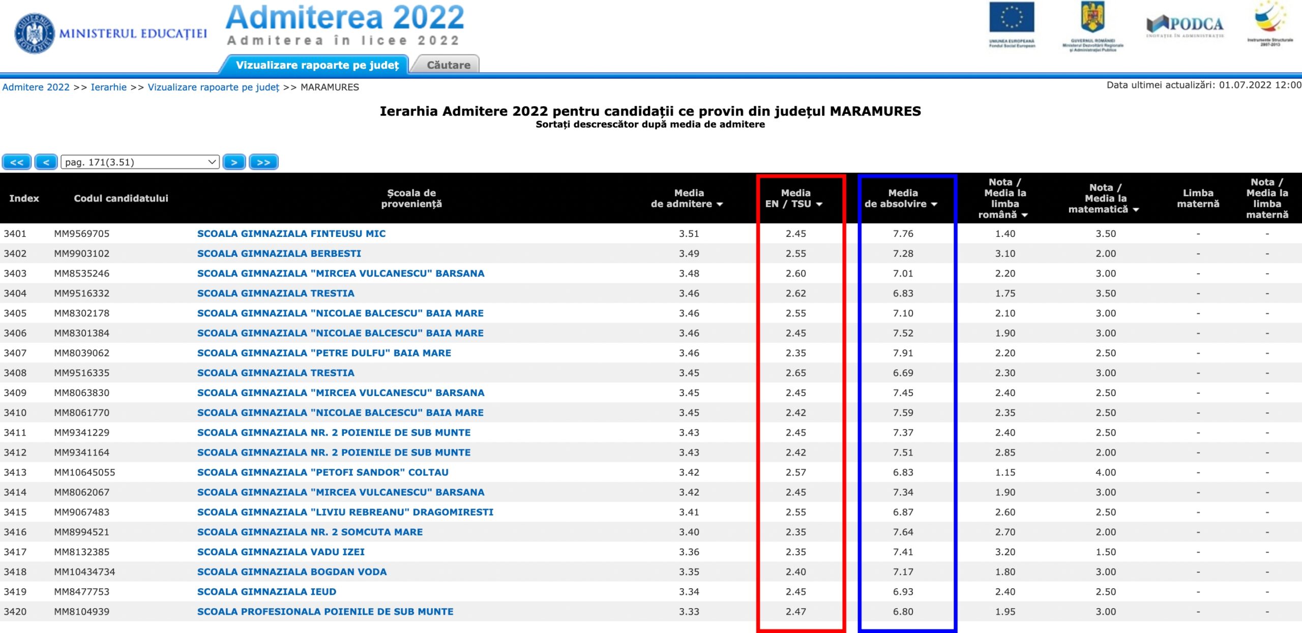
Task: Jump to the last page with >> button
Action: [263, 162]
